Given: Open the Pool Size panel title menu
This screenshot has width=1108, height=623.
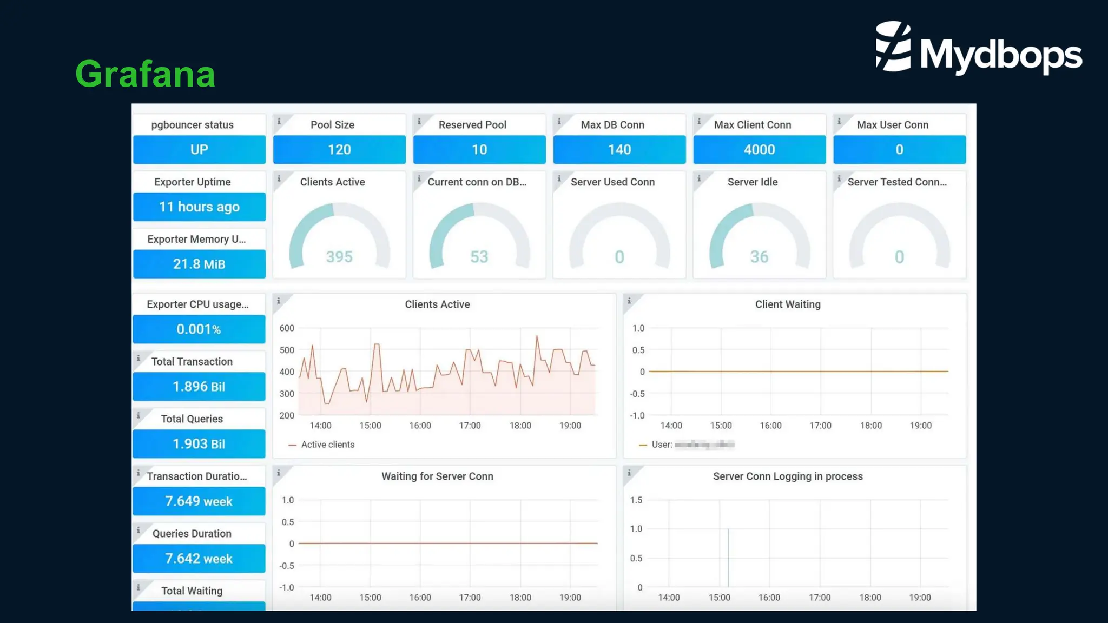Looking at the screenshot, I should click(333, 125).
